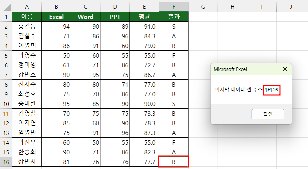
Task: Select Excel score 81 for 장민지
Action: [x=56, y=162]
